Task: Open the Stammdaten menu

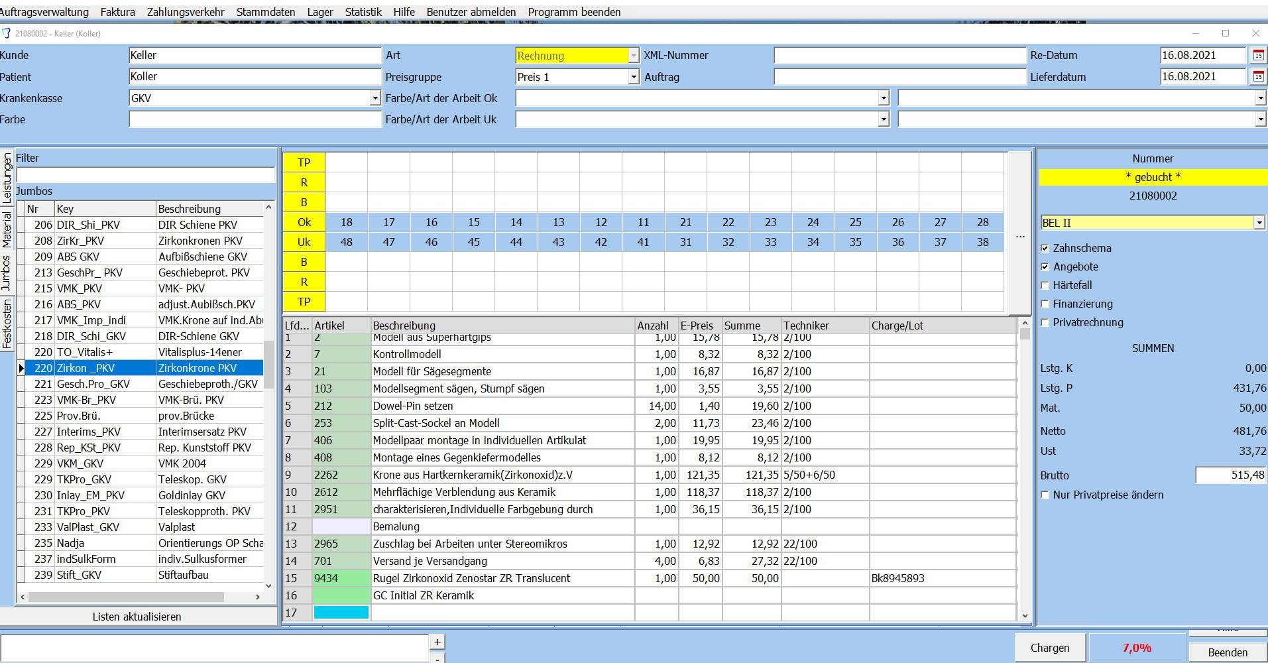Action: (x=266, y=12)
